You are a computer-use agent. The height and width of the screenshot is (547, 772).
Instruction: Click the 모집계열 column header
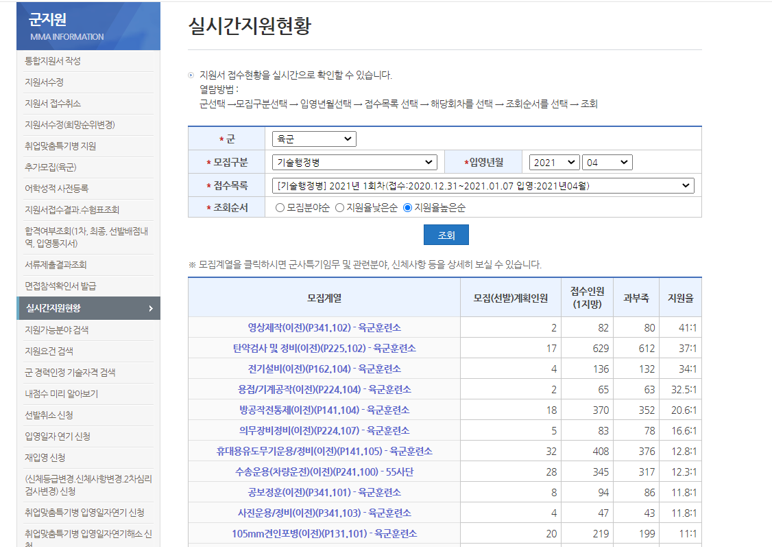click(324, 298)
